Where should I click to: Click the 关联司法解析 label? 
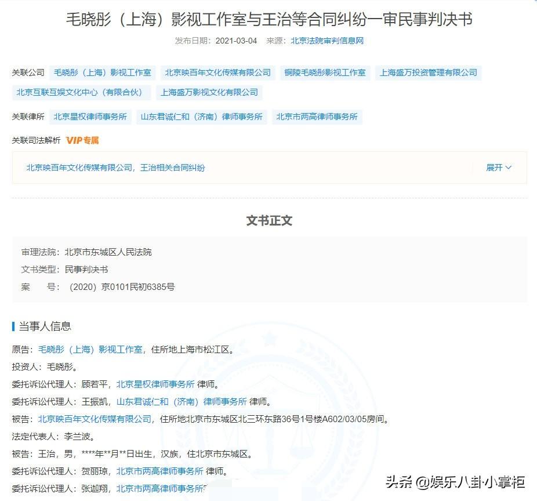pos(36,140)
